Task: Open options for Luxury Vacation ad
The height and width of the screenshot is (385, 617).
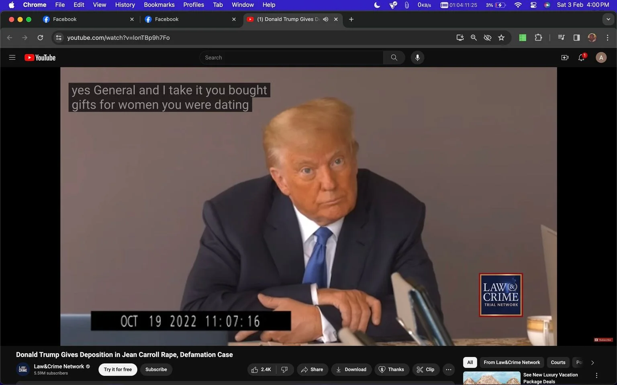Action: click(x=597, y=375)
